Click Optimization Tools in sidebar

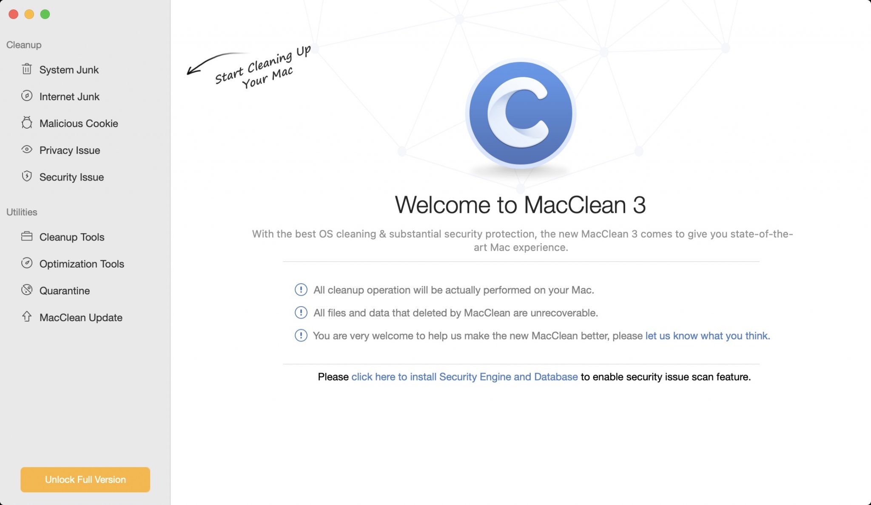pyautogui.click(x=82, y=264)
